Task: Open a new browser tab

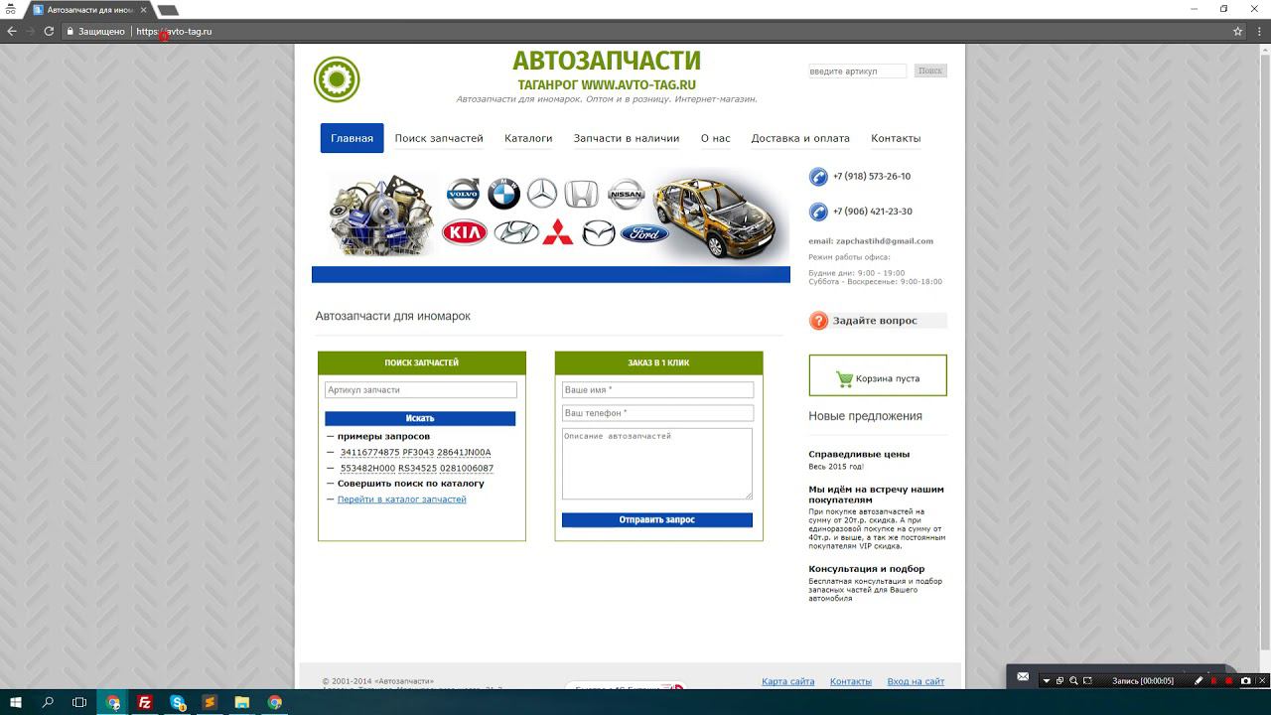Action: click(168, 10)
